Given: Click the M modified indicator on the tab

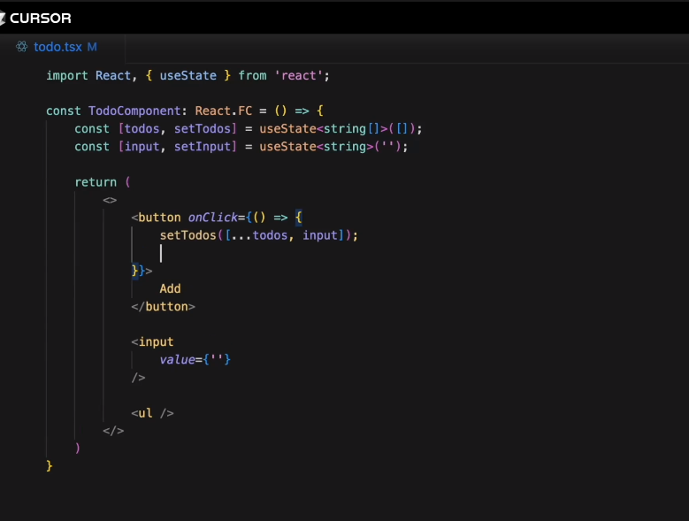Looking at the screenshot, I should tap(92, 47).
